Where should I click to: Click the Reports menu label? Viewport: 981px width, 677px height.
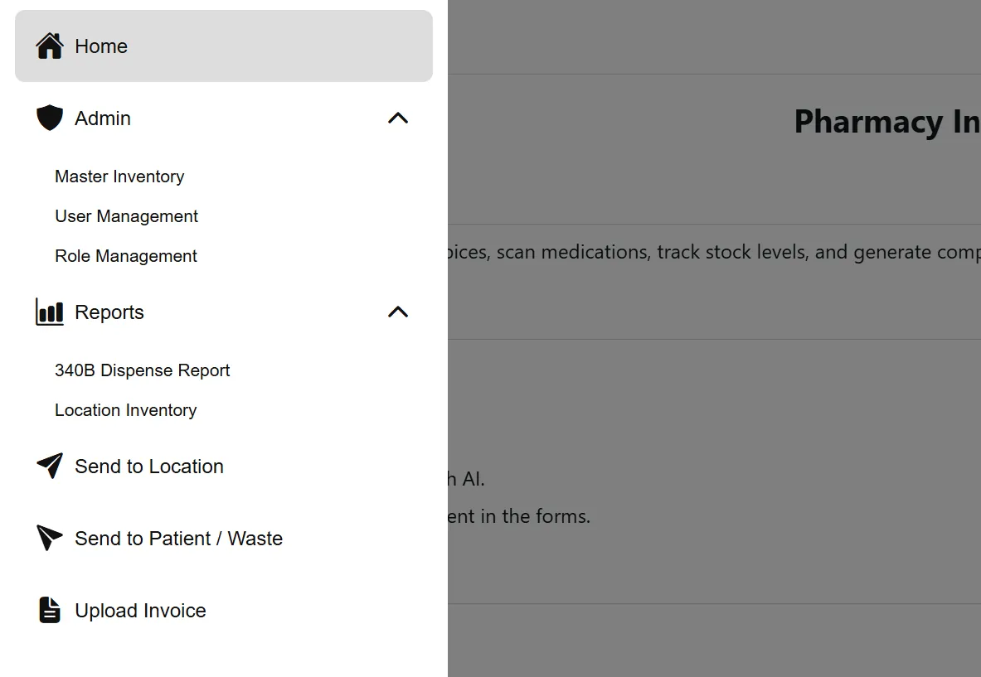[x=109, y=312]
